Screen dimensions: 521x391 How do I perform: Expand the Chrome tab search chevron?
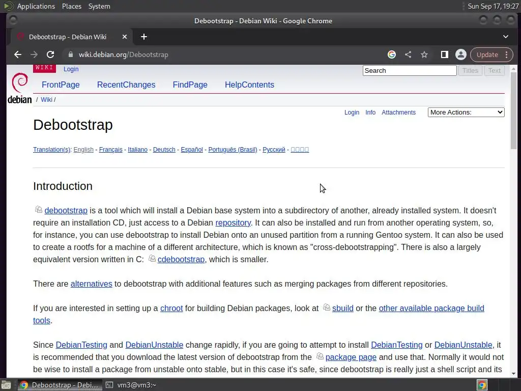[x=506, y=37]
